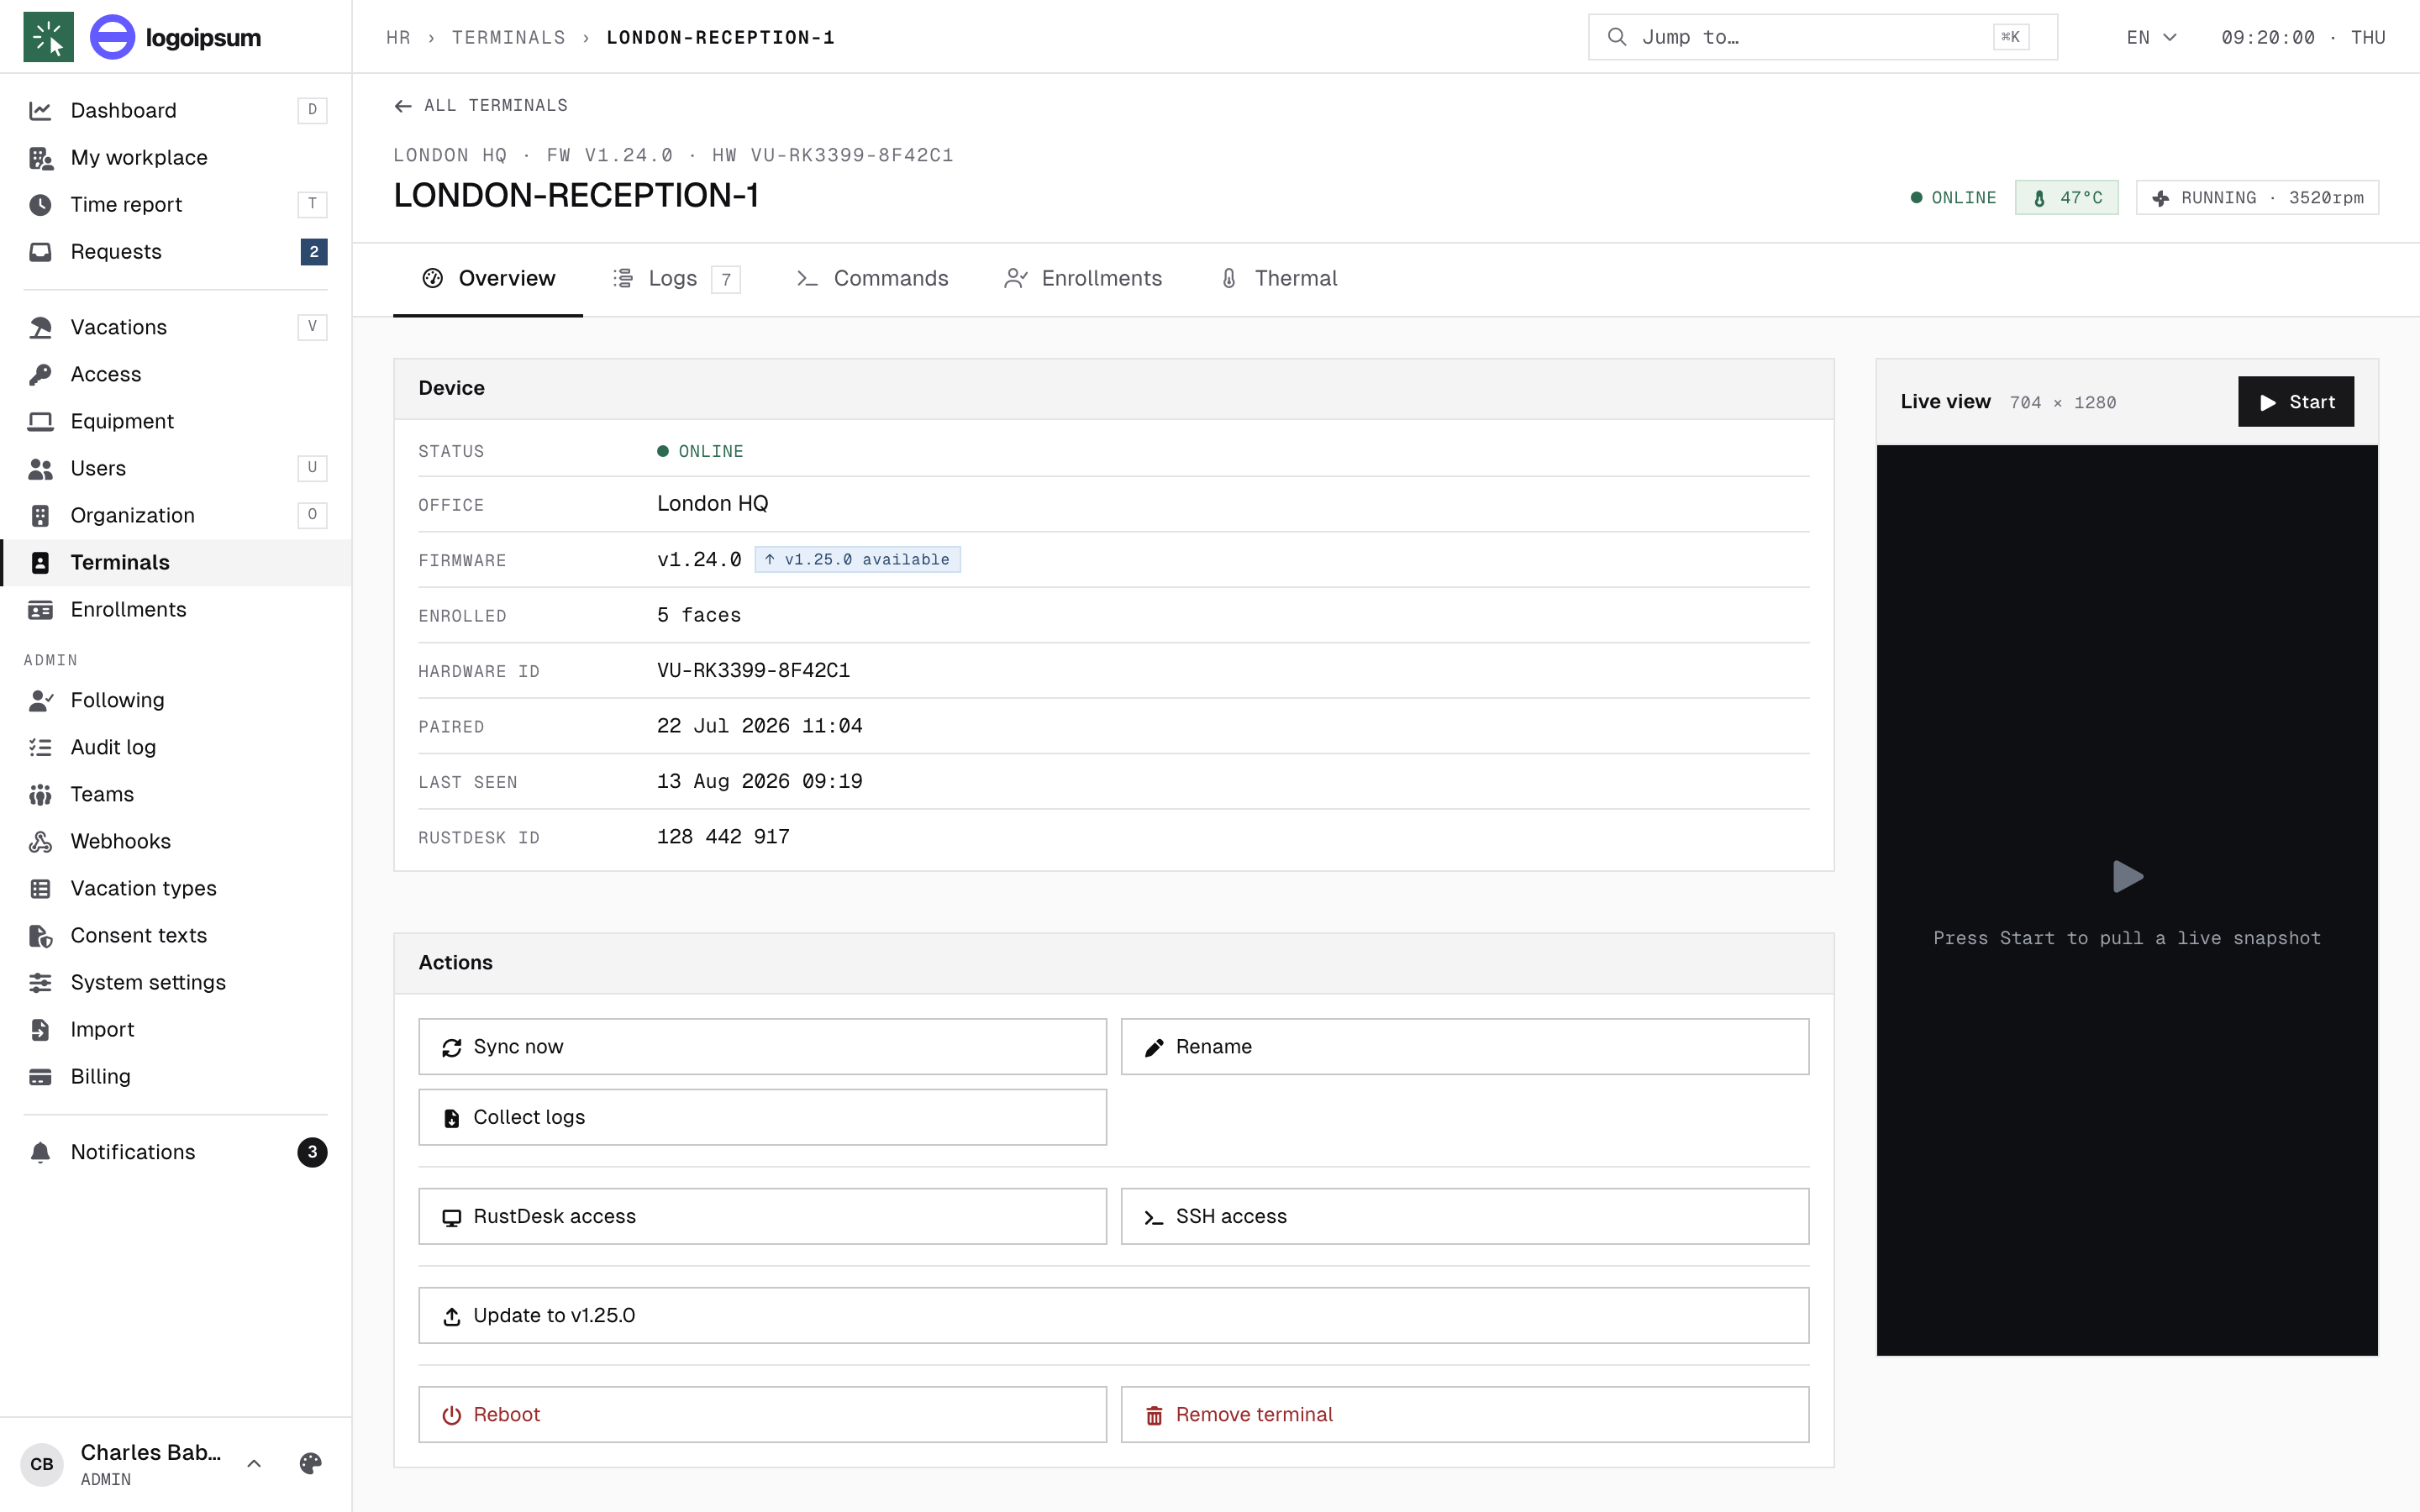Click the paired date 22 Jul 2026 11:04
This screenshot has width=2420, height=1512.
pyautogui.click(x=759, y=725)
